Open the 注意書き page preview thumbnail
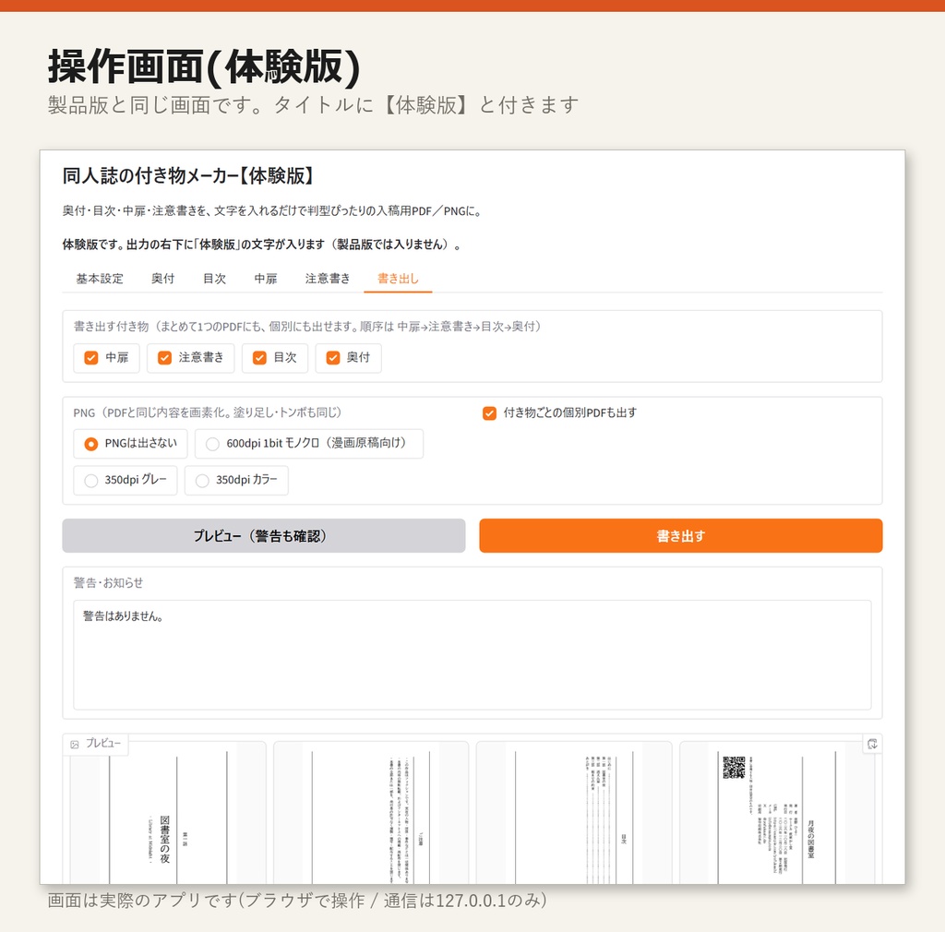The image size is (945, 932). [x=371, y=813]
